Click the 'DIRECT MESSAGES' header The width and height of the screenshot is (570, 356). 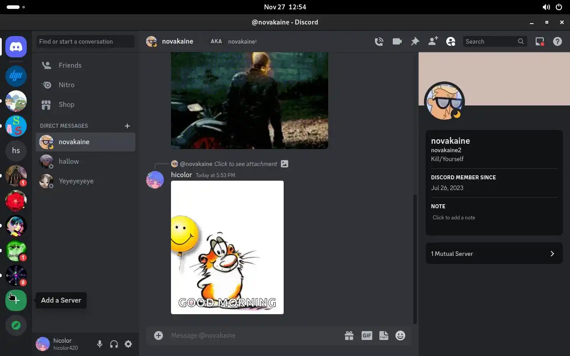pos(64,126)
